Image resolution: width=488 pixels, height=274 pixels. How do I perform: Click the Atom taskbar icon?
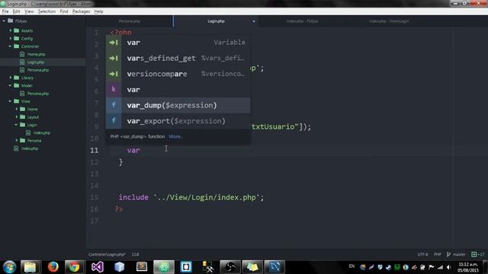coord(164,267)
